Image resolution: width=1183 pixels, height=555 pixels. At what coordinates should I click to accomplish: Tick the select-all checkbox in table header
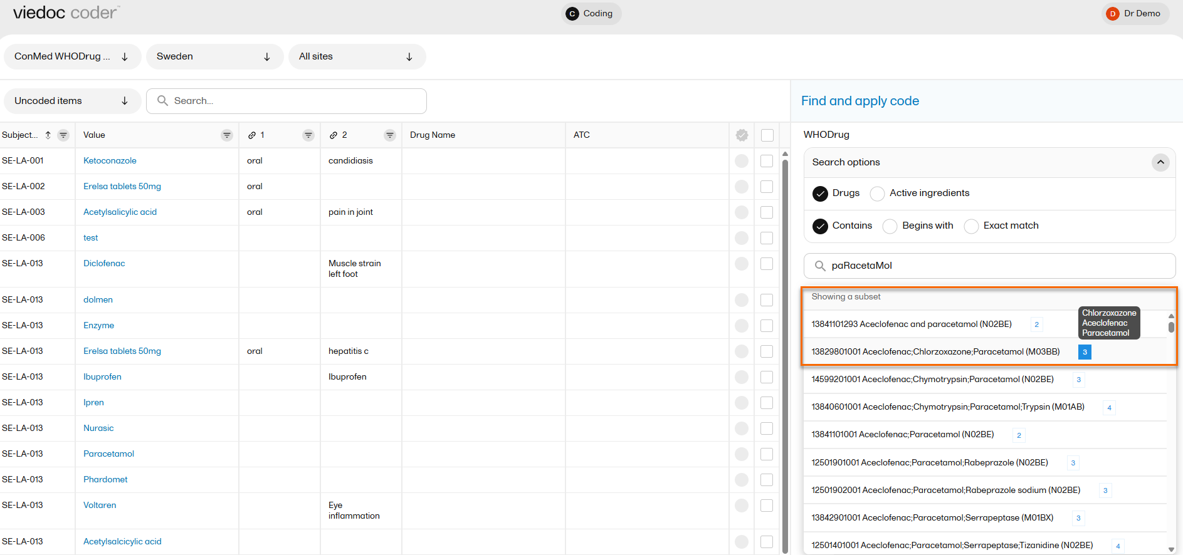pyautogui.click(x=767, y=135)
